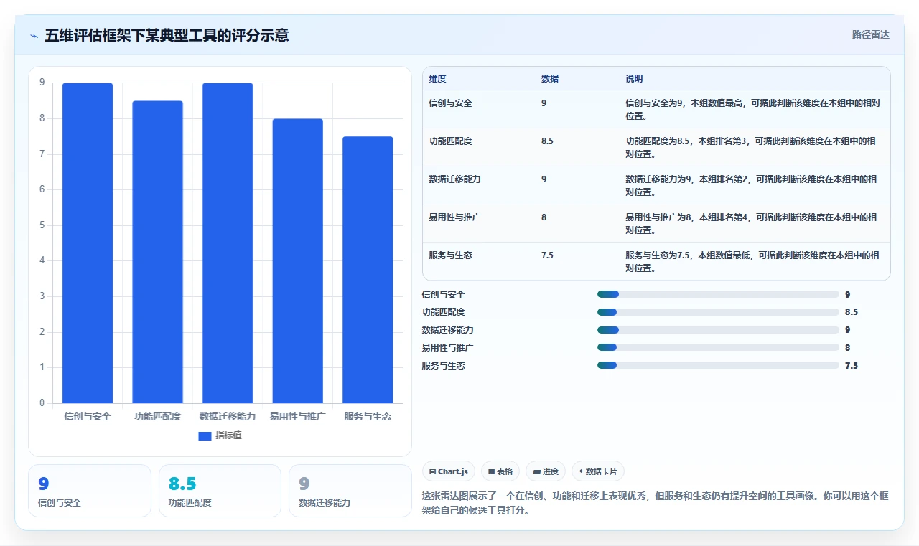The height and width of the screenshot is (546, 919).
Task: Open the 数据迁移能力 score card showing 9
Action: point(350,491)
